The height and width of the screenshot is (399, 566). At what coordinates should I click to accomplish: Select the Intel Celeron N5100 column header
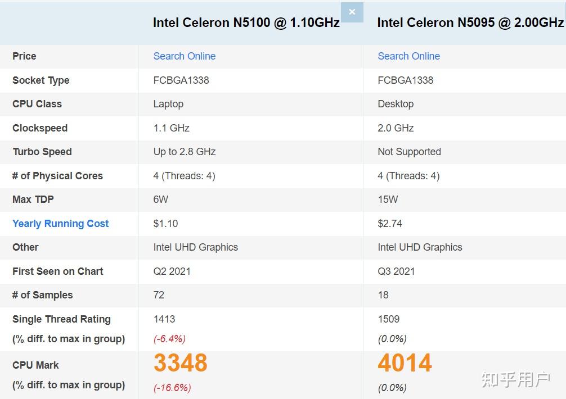coord(245,22)
